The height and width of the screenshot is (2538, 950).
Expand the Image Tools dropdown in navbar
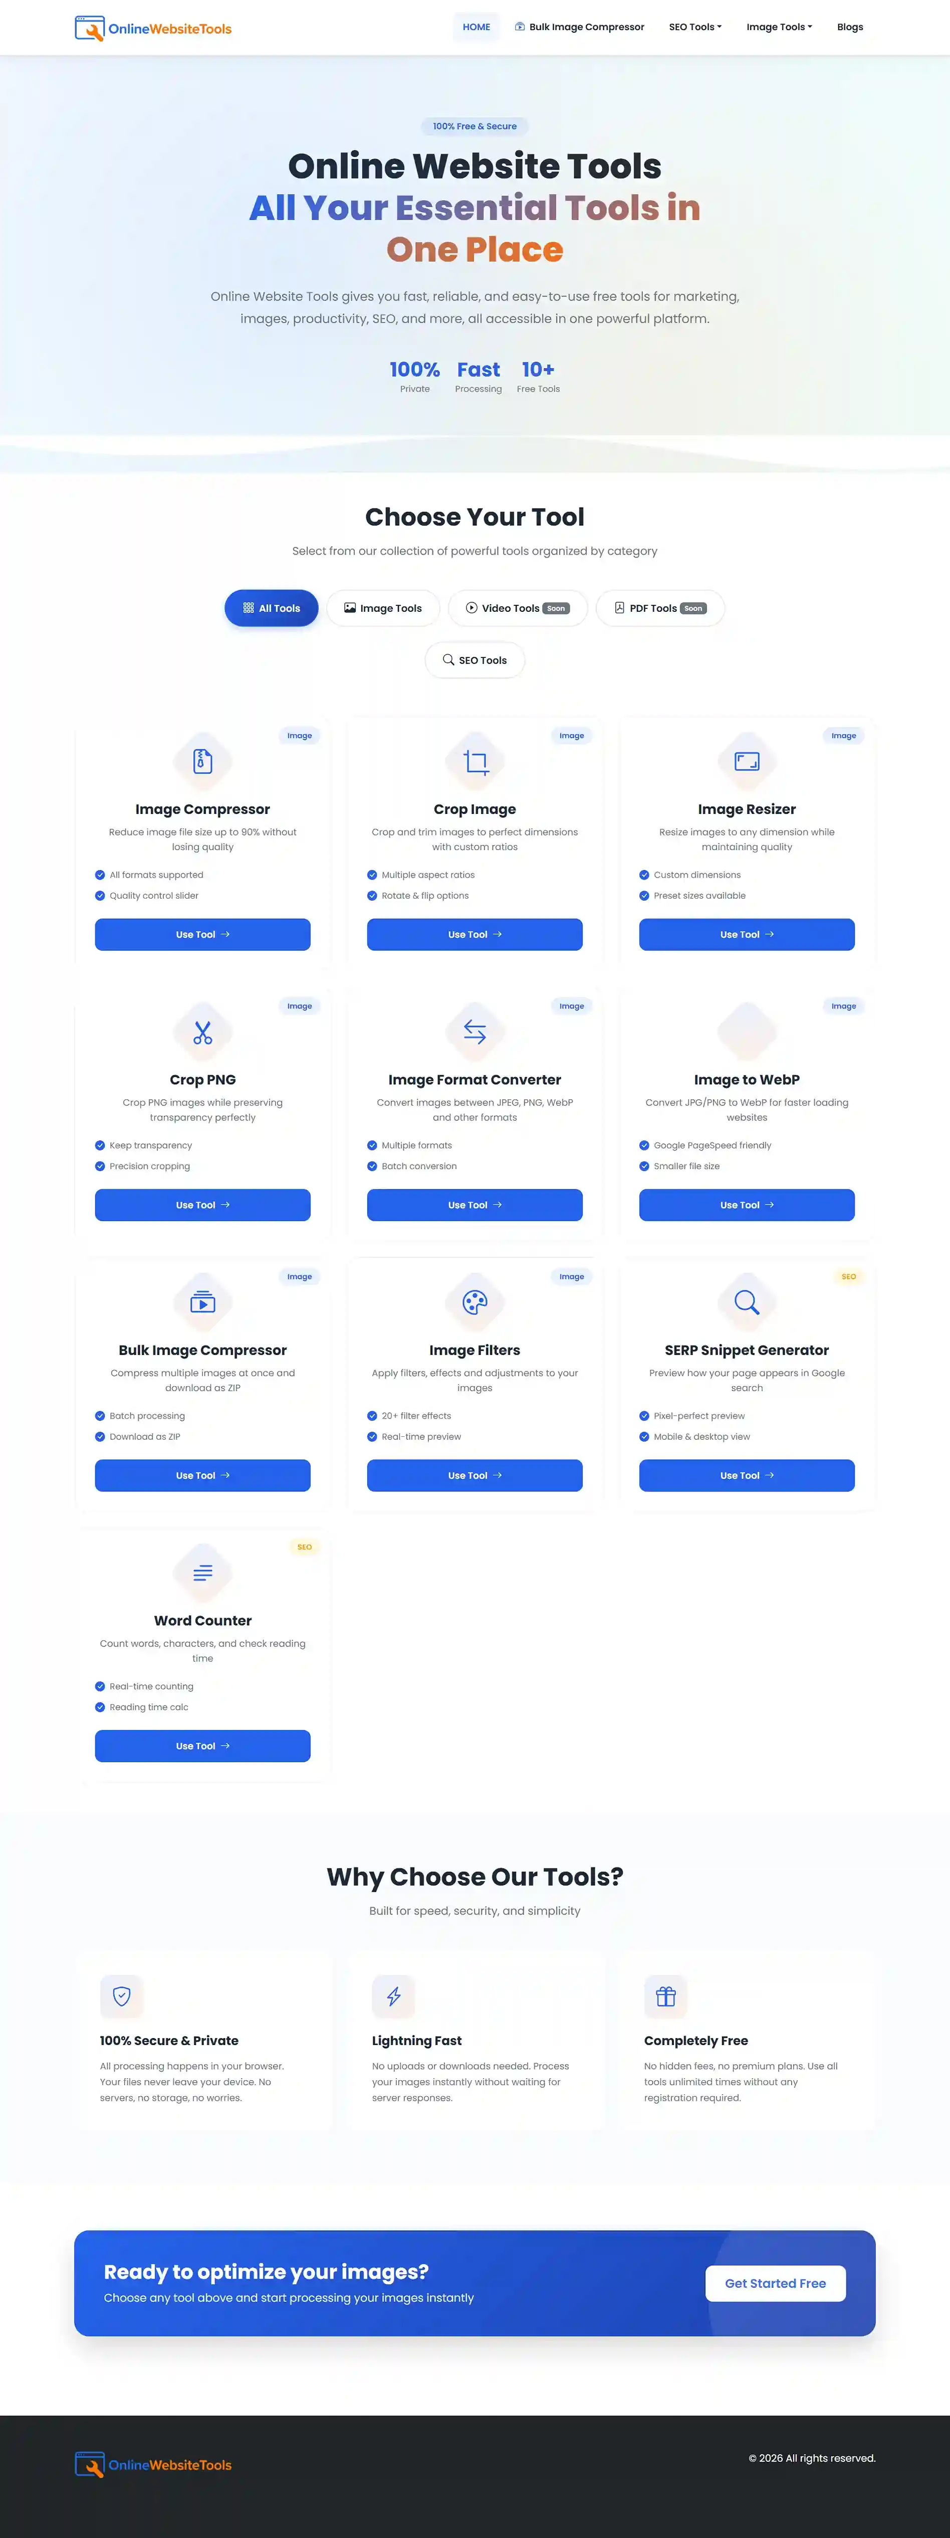(779, 28)
